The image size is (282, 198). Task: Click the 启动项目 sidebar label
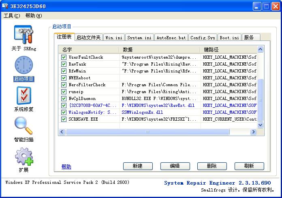click(24, 79)
